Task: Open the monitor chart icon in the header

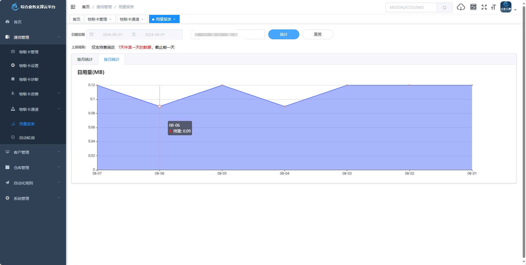Action: point(473,7)
